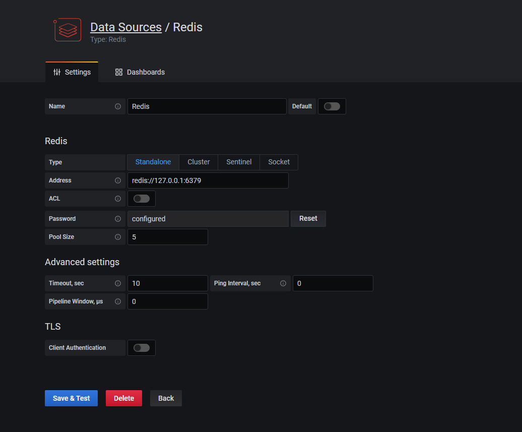Switch Redis type to Sentinel
The height and width of the screenshot is (432, 522).
pos(239,162)
